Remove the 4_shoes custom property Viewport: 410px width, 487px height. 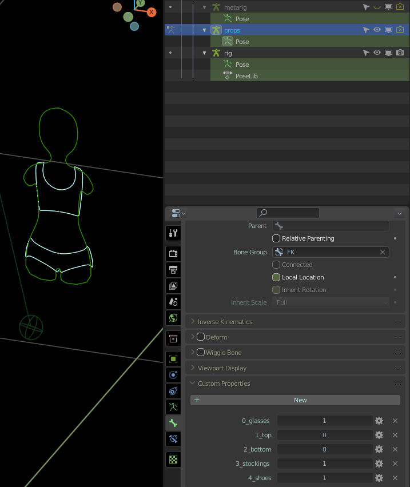point(395,478)
